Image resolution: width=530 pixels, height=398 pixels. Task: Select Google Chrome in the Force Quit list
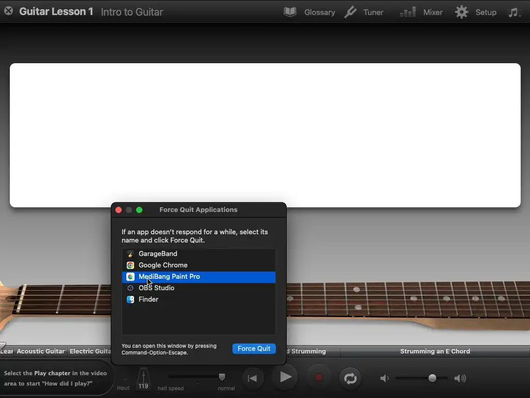coord(198,265)
